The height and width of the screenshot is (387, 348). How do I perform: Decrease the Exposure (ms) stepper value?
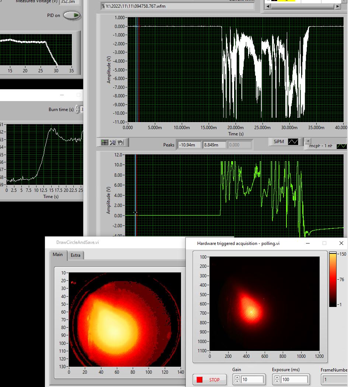pyautogui.click(x=277, y=381)
